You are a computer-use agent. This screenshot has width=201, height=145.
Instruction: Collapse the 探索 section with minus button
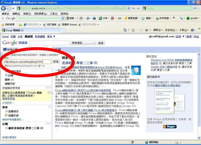tap(49, 107)
